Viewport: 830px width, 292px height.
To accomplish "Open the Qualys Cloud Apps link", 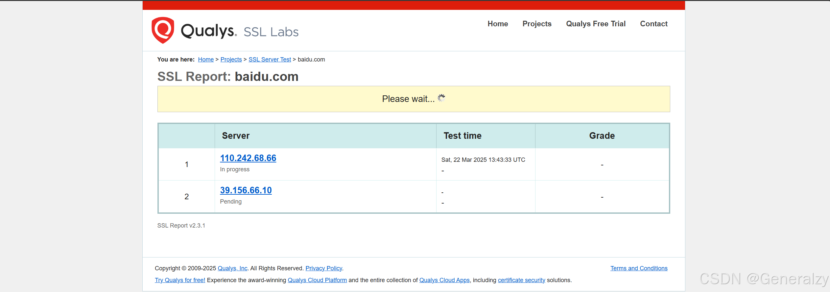I will pyautogui.click(x=444, y=280).
